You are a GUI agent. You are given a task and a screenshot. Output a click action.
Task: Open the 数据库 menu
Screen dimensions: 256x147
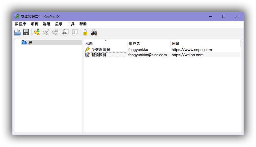click(21, 24)
